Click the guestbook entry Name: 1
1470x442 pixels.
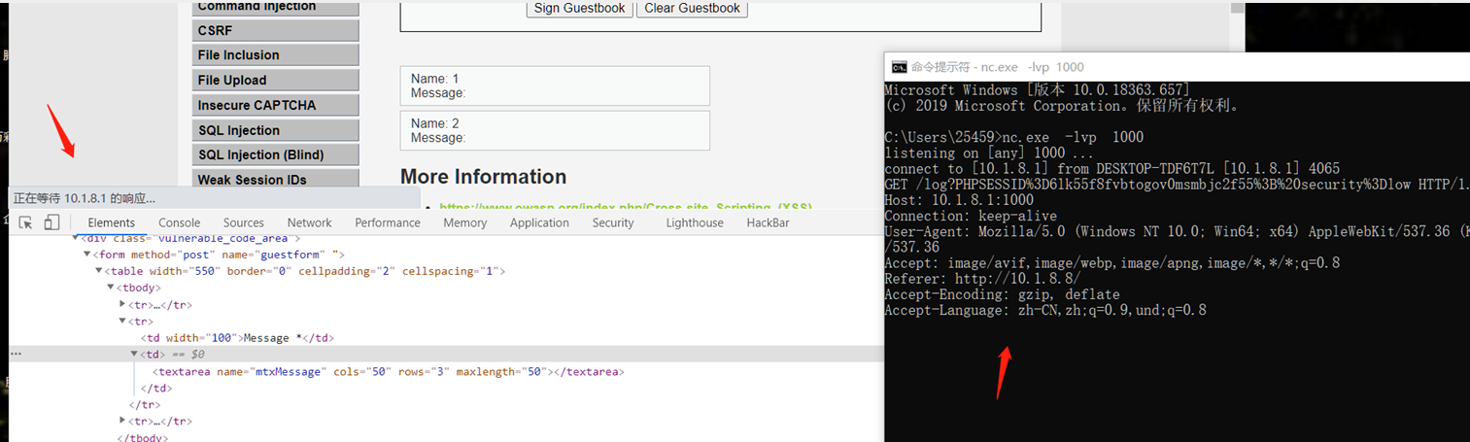[555, 85]
